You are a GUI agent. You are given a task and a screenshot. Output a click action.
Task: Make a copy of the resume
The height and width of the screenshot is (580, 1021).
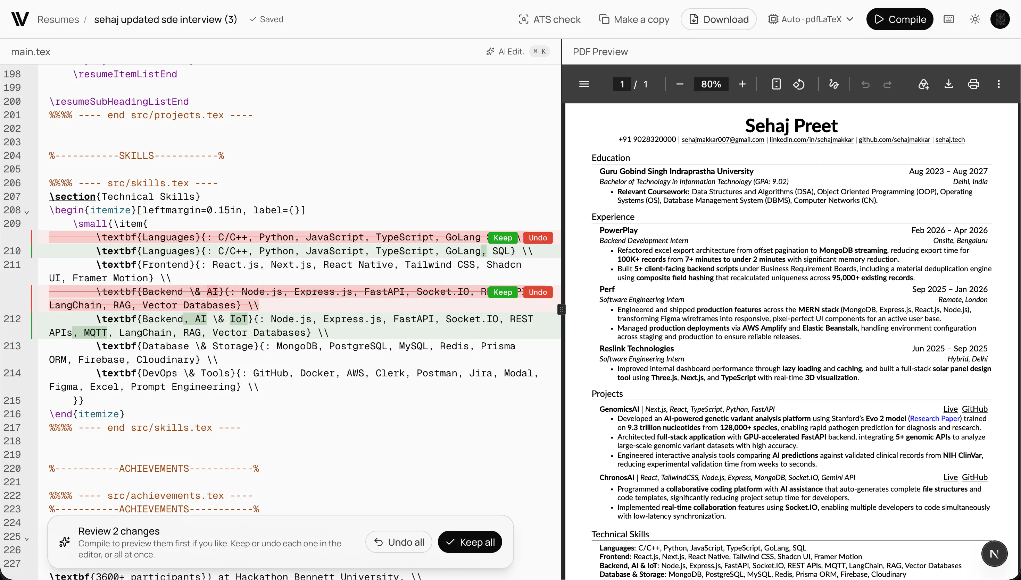(634, 19)
